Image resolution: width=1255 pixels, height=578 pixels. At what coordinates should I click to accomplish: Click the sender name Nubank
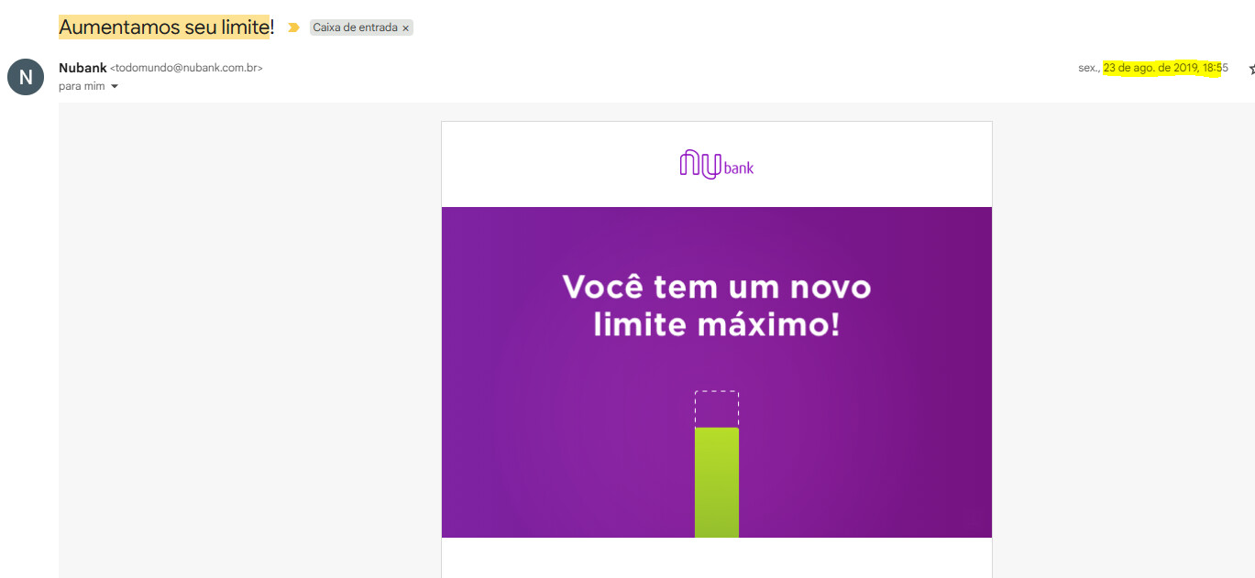(83, 68)
